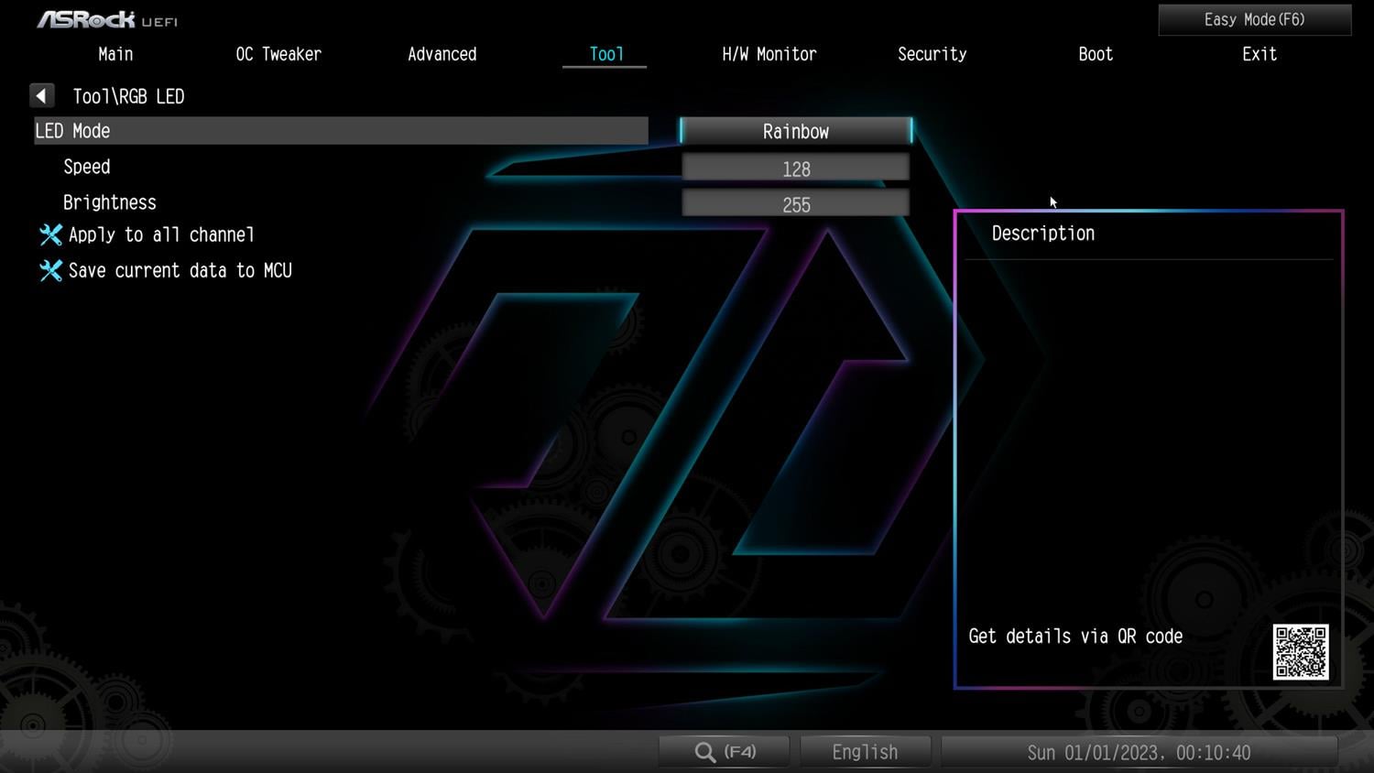Screen dimensions: 1374x773
Task: Click the back arrow beside Tool\RGB LED
Action: [x=42, y=96]
